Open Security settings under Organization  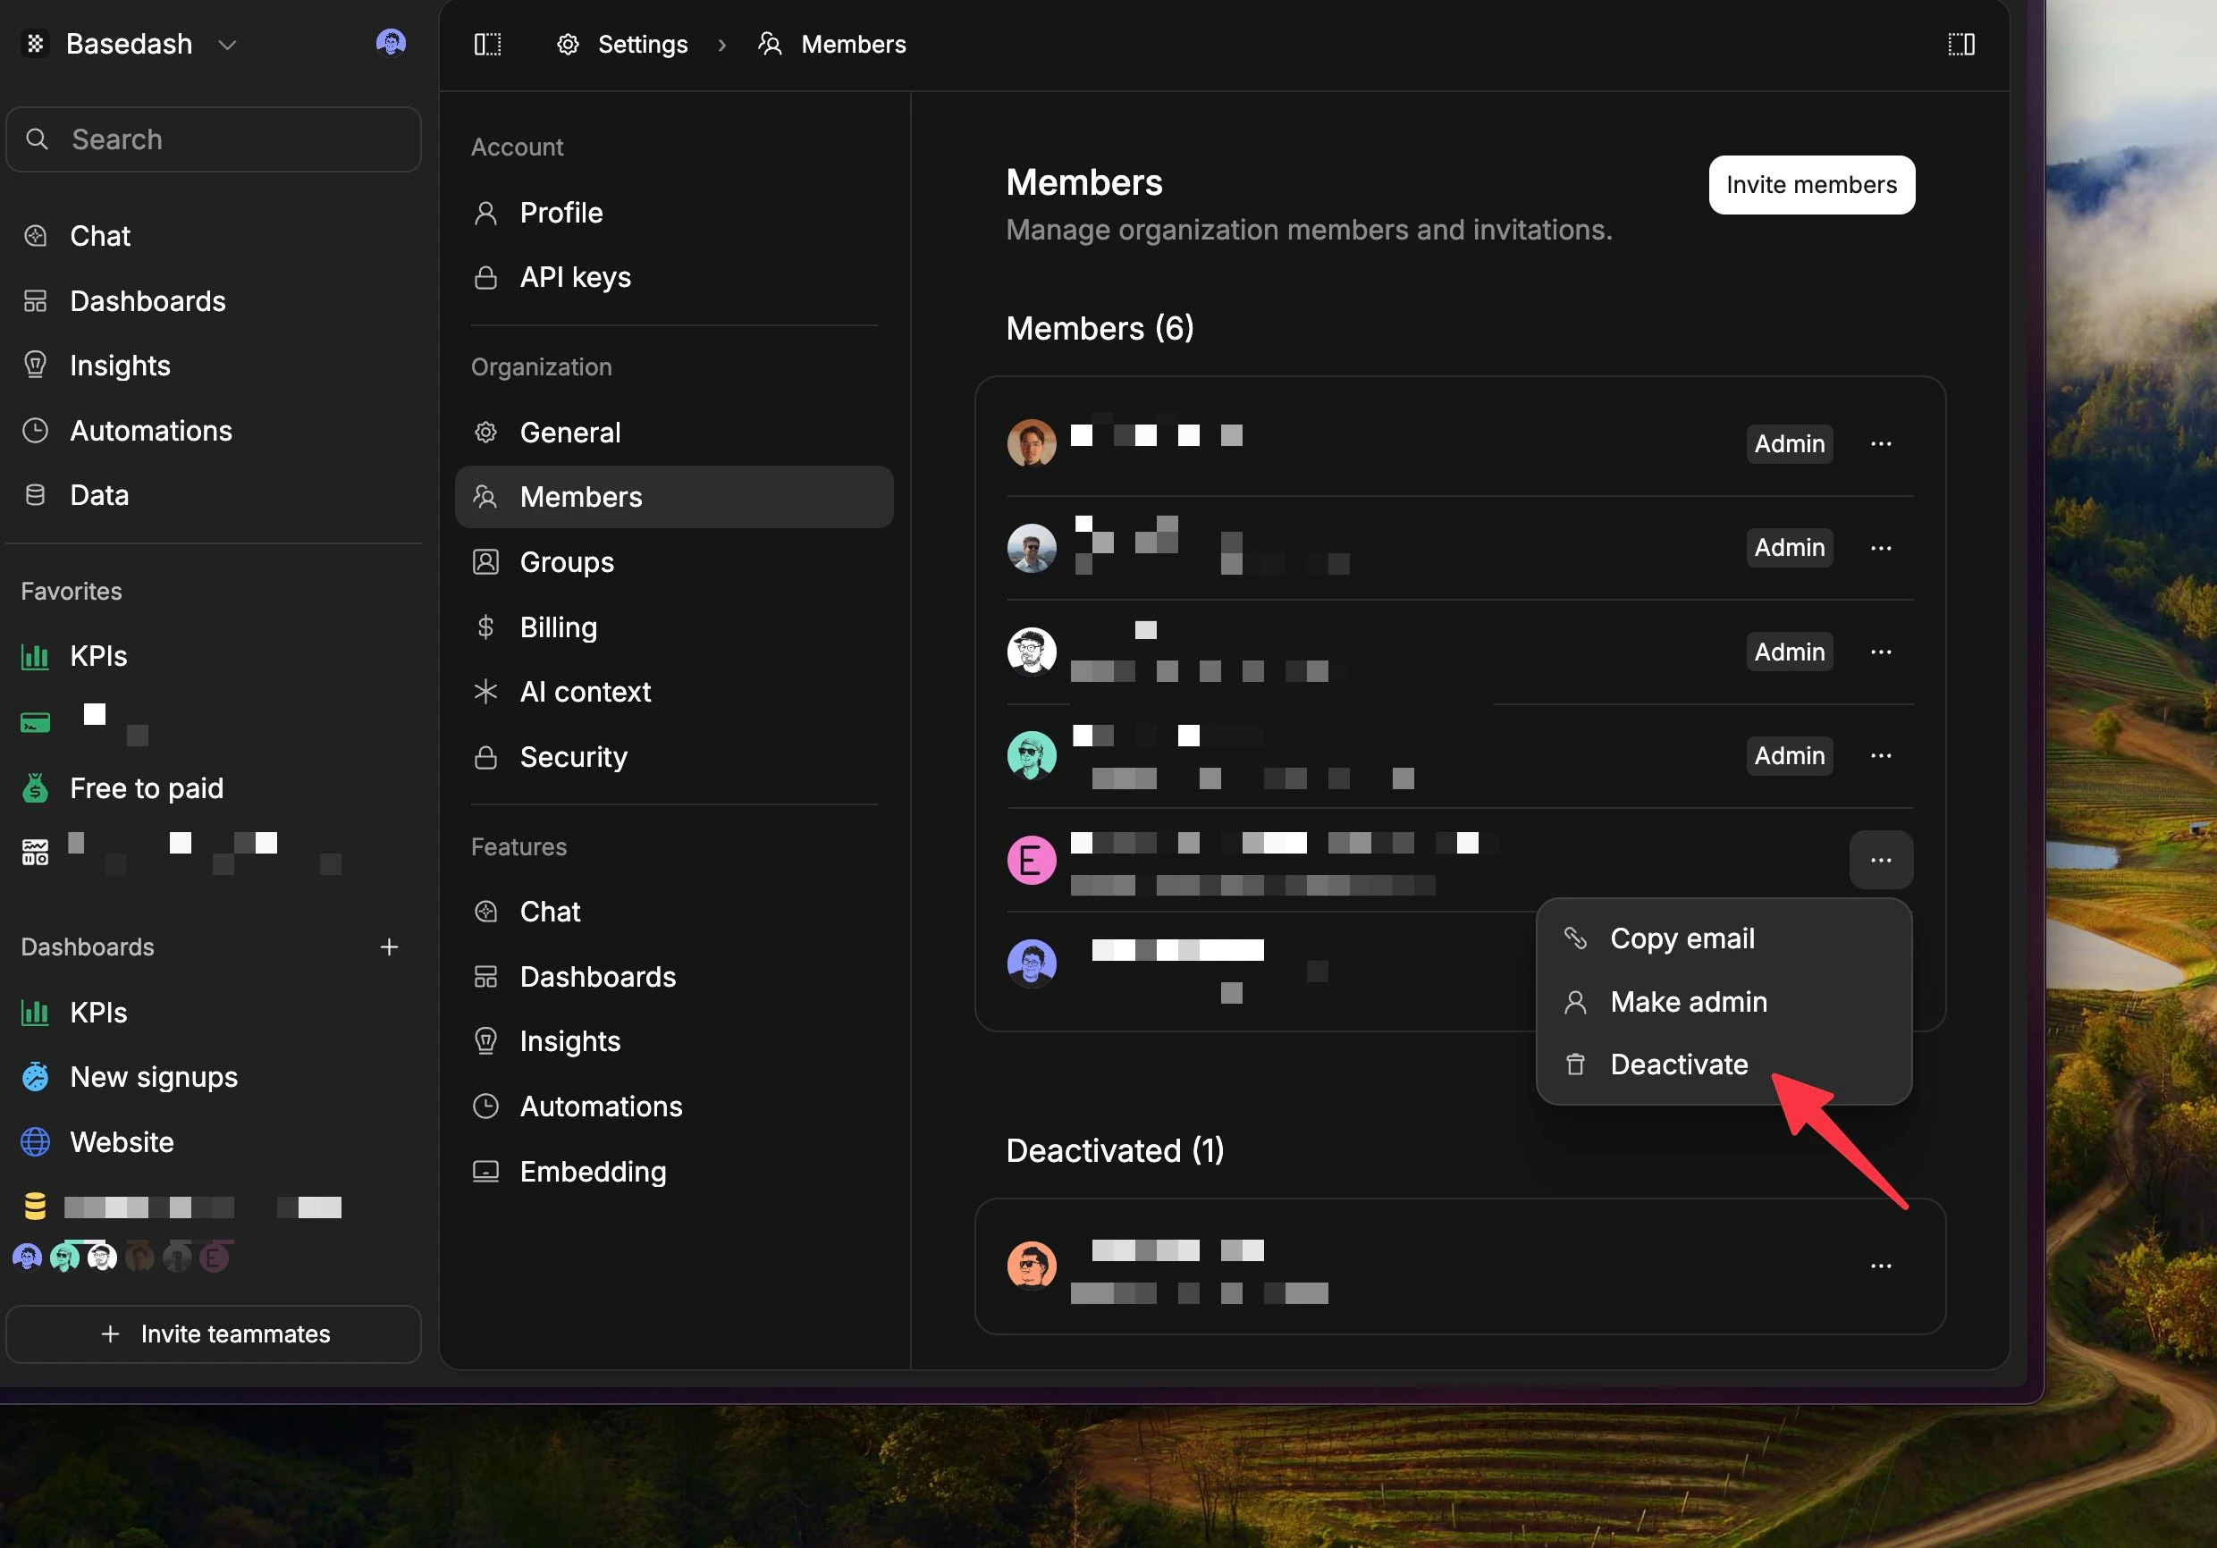point(574,757)
